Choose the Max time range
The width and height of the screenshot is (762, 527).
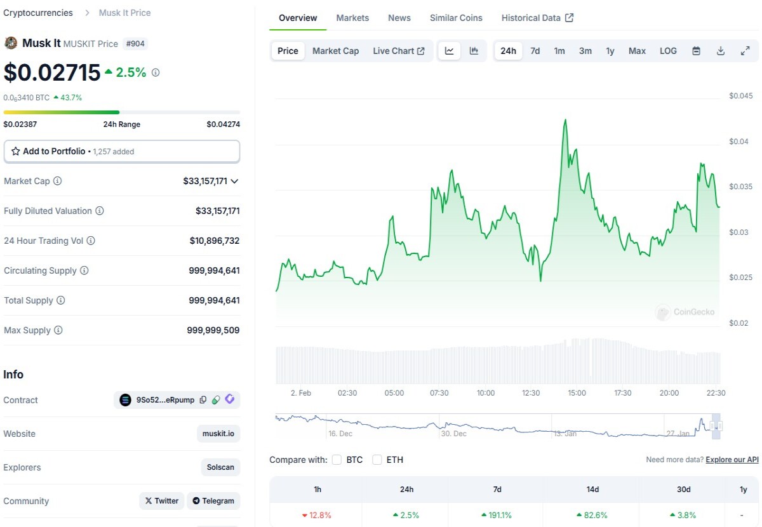(637, 51)
